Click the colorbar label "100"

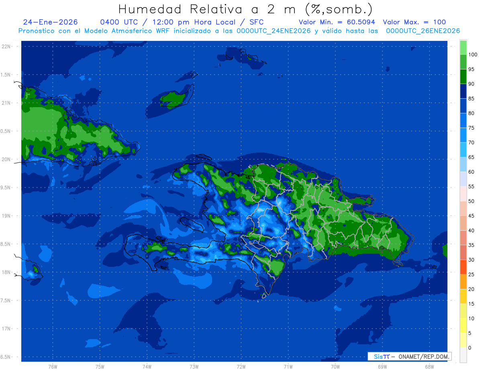[x=472, y=55]
